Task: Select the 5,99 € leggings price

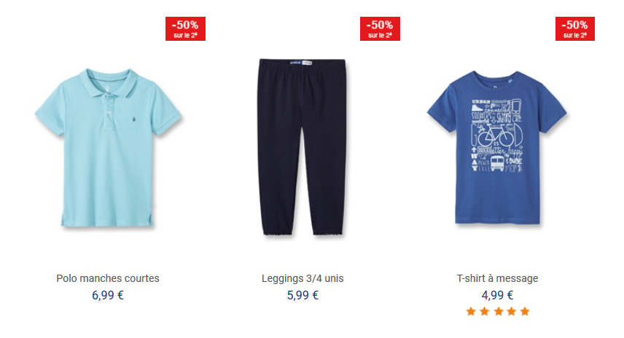Action: coord(303,295)
